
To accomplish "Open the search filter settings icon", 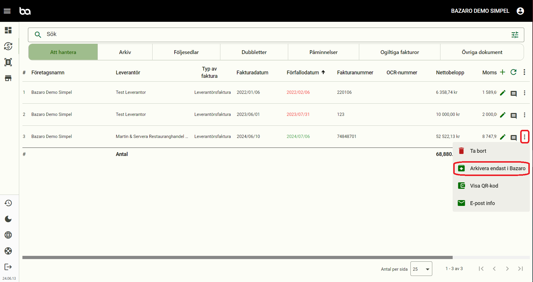I will 515,35.
